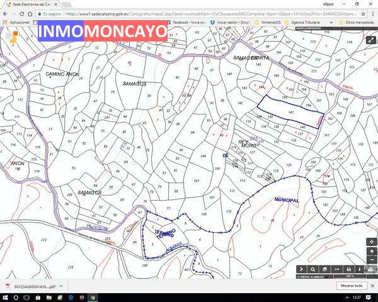Open the Microsoft Store taskbar icon
This screenshot has height=302, width=378.
[x=38, y=298]
